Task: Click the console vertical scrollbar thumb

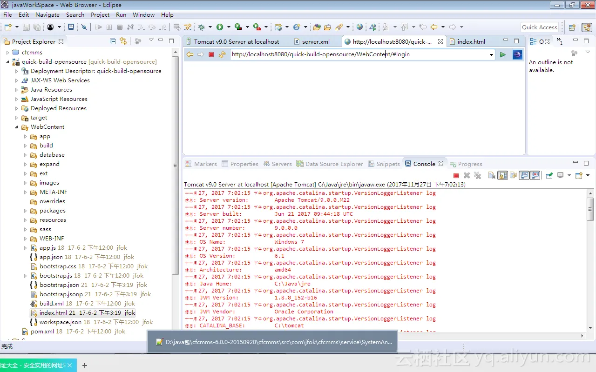Action: click(x=590, y=208)
